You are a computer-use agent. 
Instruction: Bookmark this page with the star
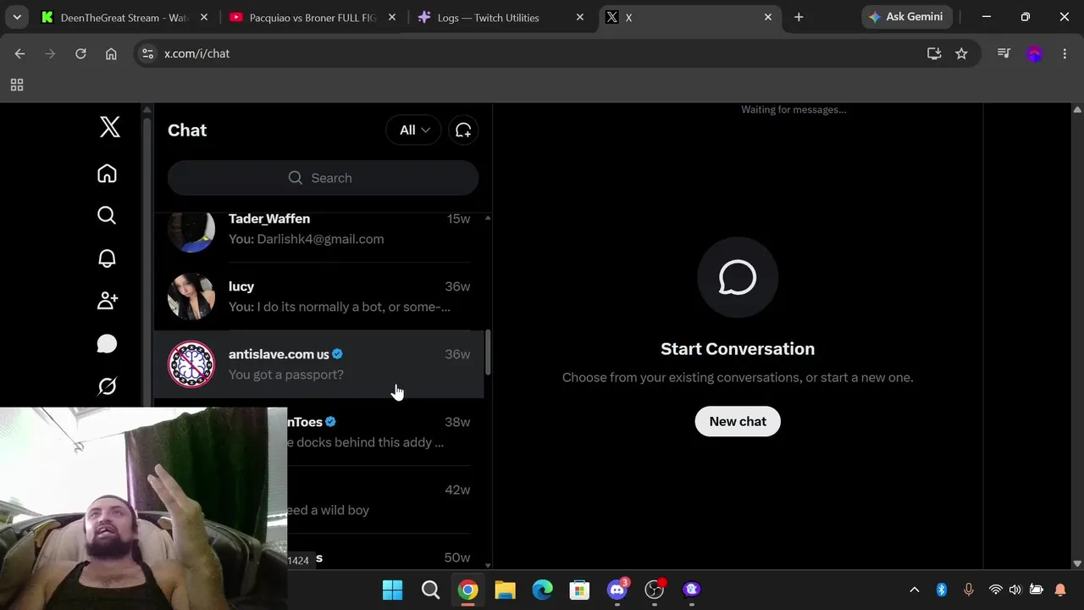pos(961,53)
